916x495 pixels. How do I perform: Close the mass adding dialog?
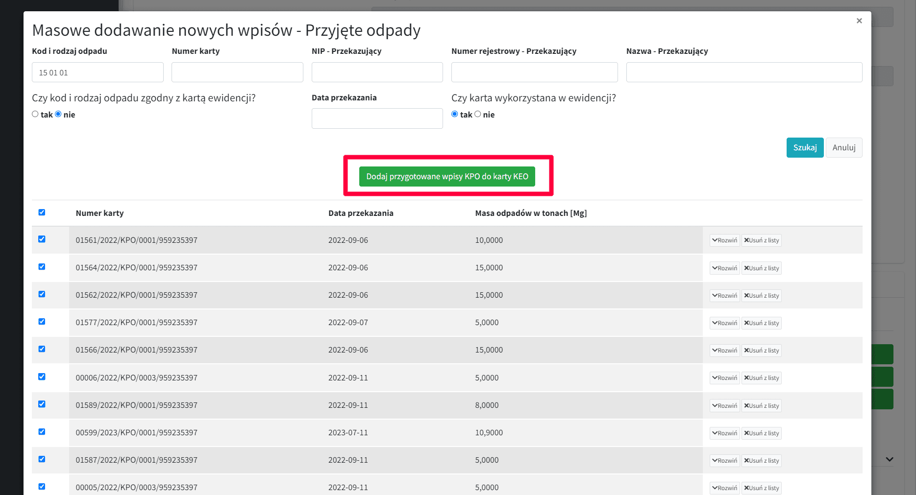tap(859, 21)
